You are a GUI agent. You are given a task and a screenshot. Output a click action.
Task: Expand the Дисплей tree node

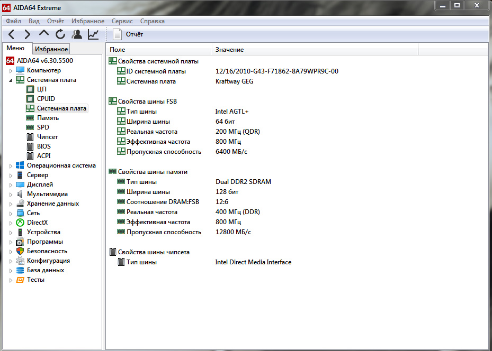coord(11,185)
